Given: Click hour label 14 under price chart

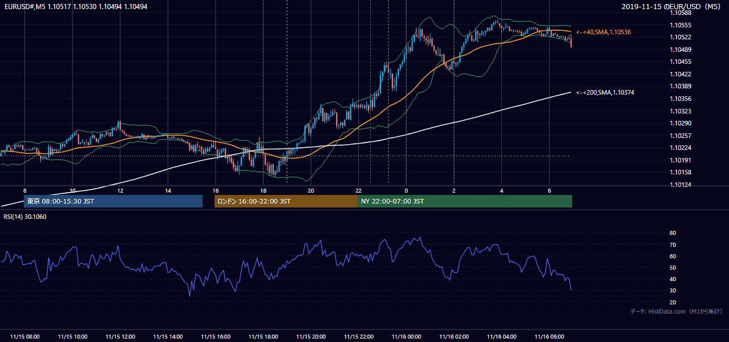Looking at the screenshot, I should (x=168, y=190).
